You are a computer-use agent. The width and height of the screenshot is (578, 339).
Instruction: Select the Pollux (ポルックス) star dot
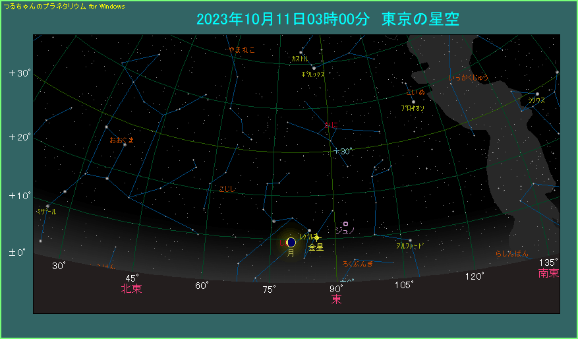click(x=314, y=68)
